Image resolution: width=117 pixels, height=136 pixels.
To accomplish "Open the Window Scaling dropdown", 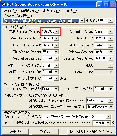I will point(110,52).
